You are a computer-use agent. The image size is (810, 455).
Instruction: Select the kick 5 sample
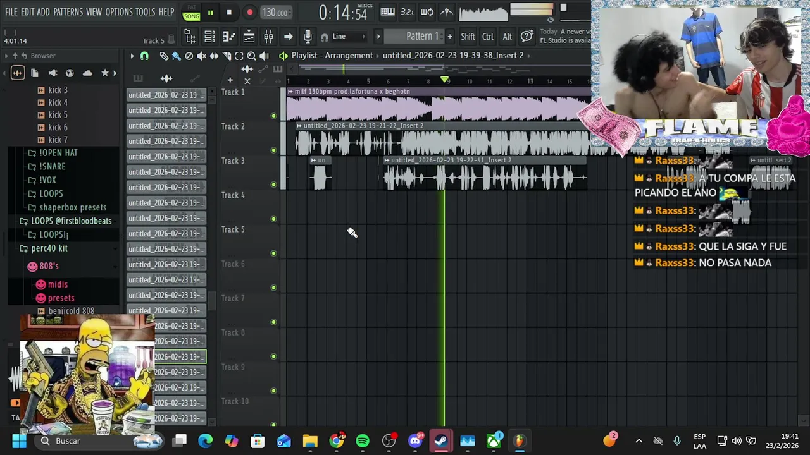[x=58, y=115]
